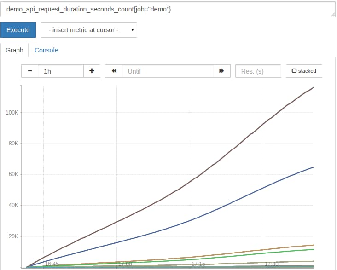Click the 40K y-axis label
Screen dimensions: 337x270
(13, 205)
